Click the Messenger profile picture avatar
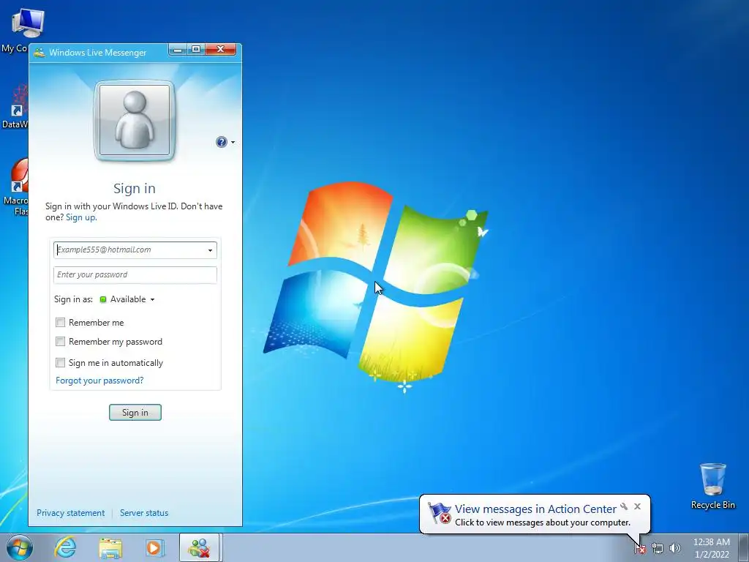 [x=135, y=120]
